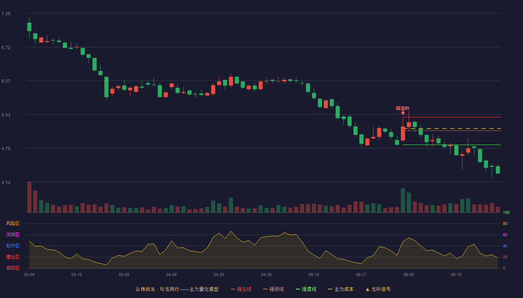Image resolution: width=523 pixels, height=298 pixels.
Task: Click the 03-26 date label
Action: (x=124, y=275)
